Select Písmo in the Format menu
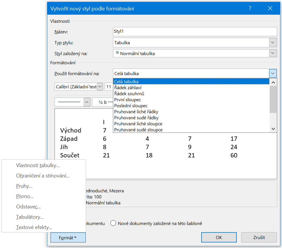Screen dimensions: 282x248 pos(25,196)
